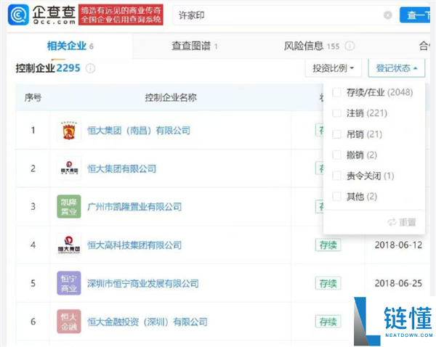
Task: Click the info icon beside 风险信息 155
Action: tap(350, 46)
